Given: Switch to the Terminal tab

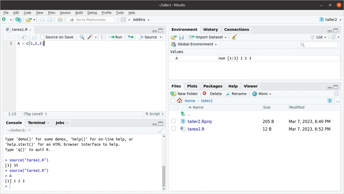Looking at the screenshot, I should click(37, 123).
